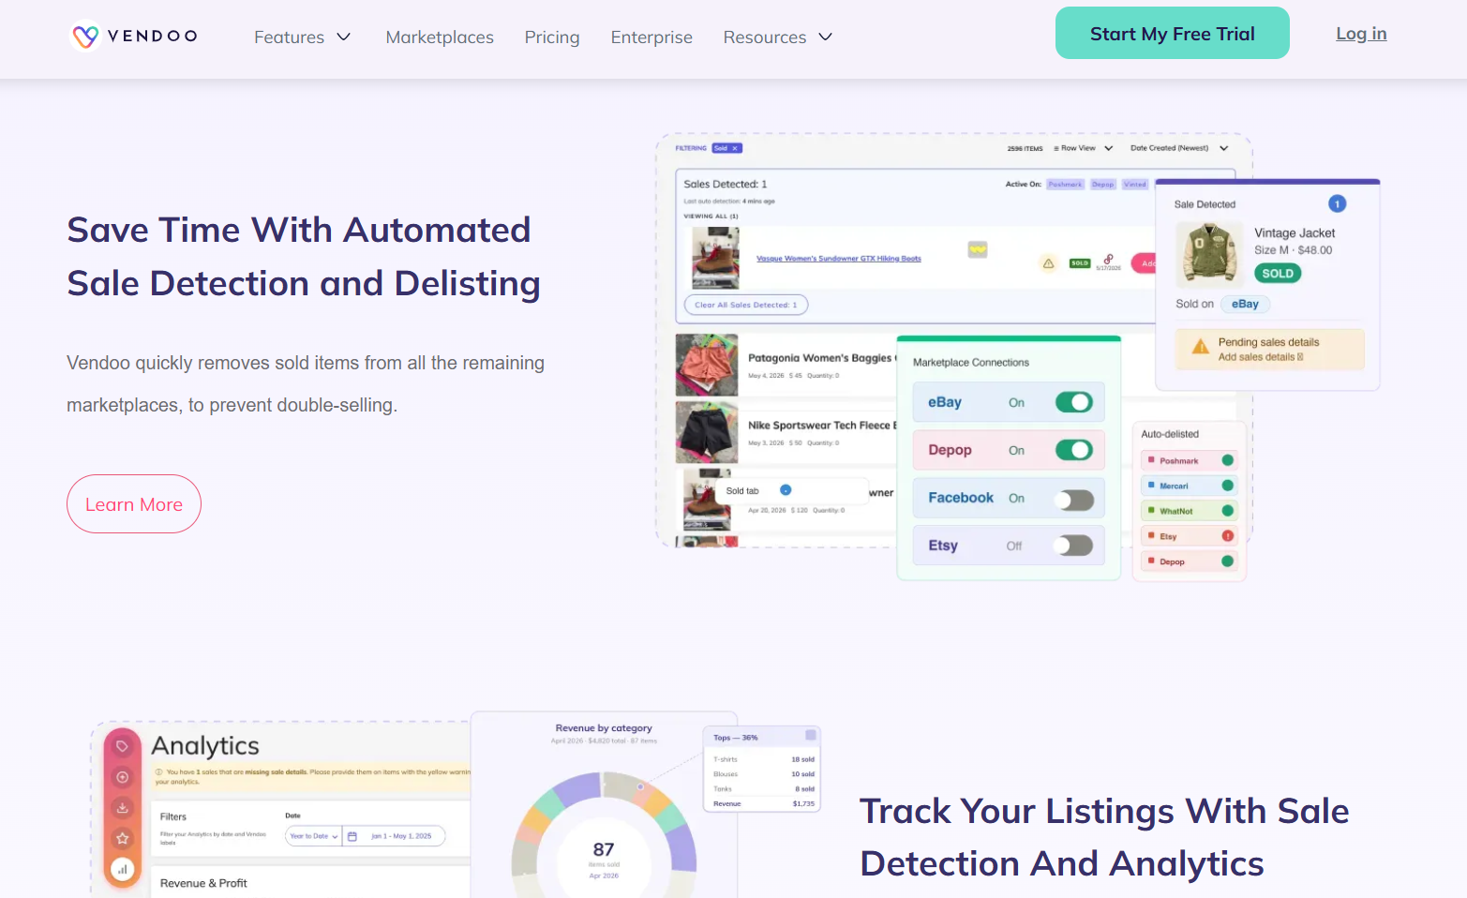
Task: Click the Vinted chip next to Active On
Action: (x=1135, y=185)
